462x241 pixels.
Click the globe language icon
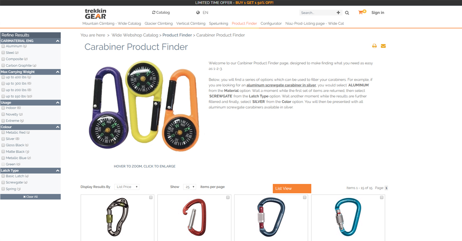click(x=198, y=13)
